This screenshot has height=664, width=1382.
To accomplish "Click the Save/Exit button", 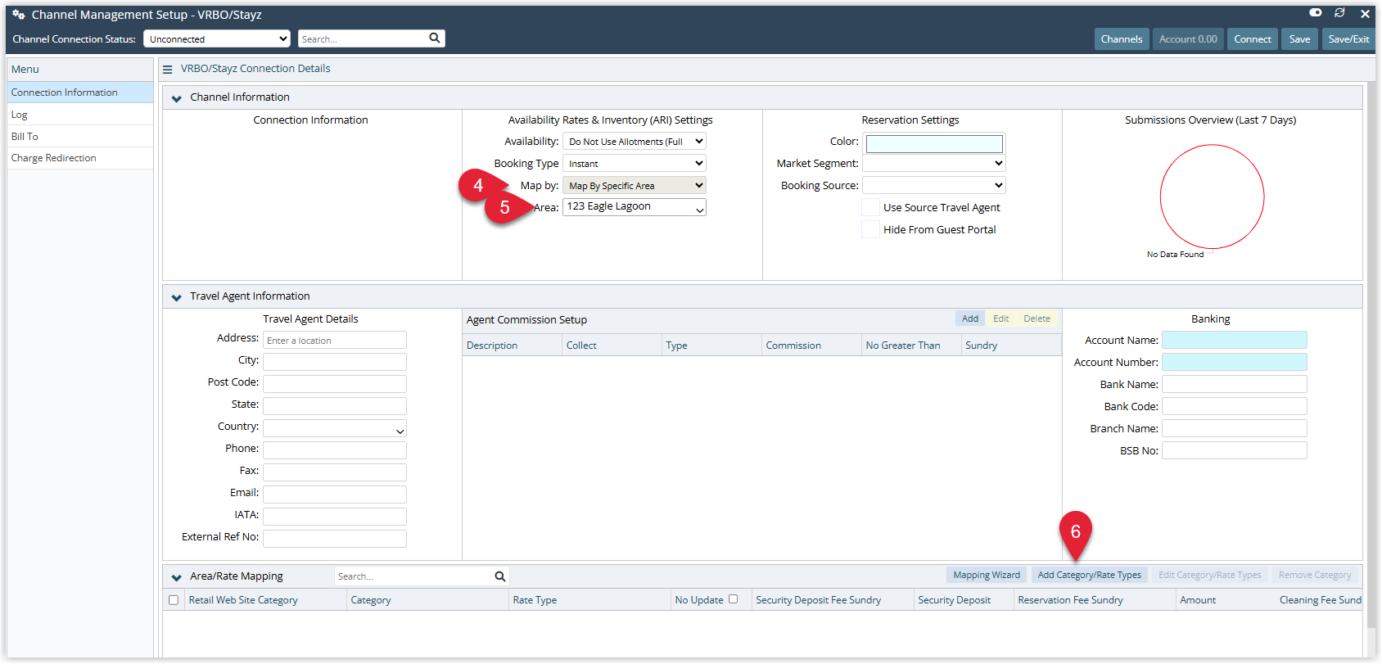I will [1348, 38].
